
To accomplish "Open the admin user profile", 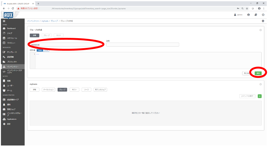I will pos(238,15).
